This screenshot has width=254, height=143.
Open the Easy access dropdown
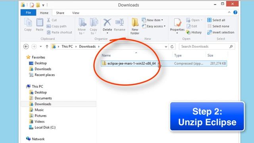click(x=154, y=26)
